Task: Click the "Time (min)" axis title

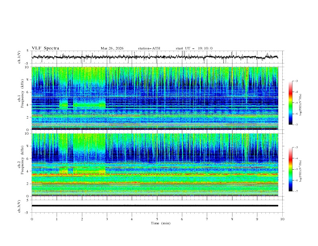Action: 161,223
